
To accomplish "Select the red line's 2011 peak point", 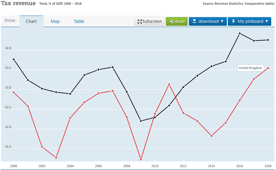I will pyautogui.click(x=169, y=84).
